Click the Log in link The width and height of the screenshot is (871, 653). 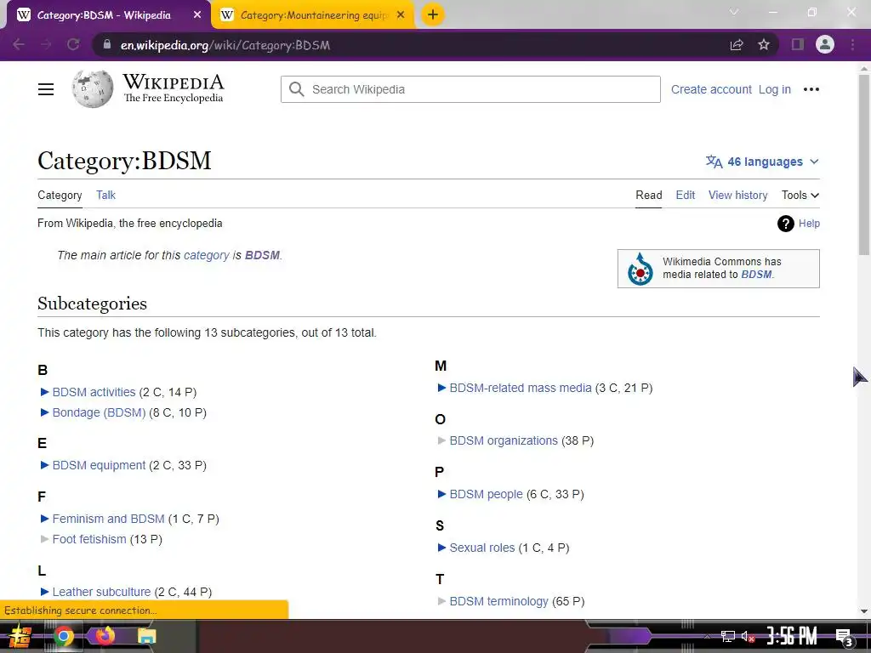pos(774,89)
